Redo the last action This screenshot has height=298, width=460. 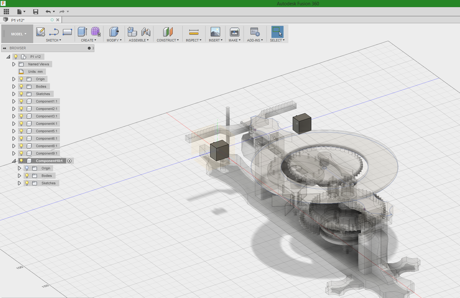(62, 12)
